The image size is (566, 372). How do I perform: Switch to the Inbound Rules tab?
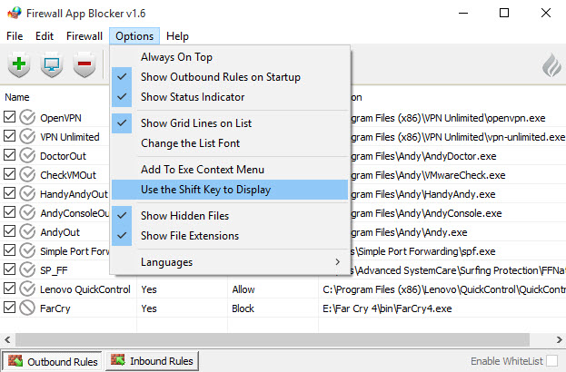coord(153,361)
